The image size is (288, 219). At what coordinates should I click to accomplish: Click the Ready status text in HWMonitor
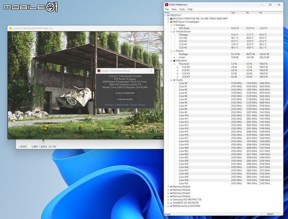click(x=167, y=214)
